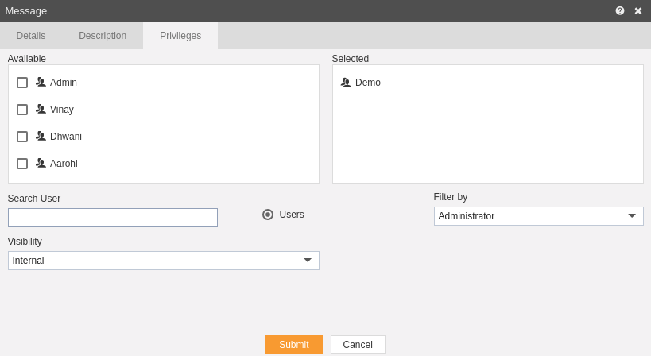
Task: Click the user icon beside Aarohi
Action: click(x=41, y=163)
